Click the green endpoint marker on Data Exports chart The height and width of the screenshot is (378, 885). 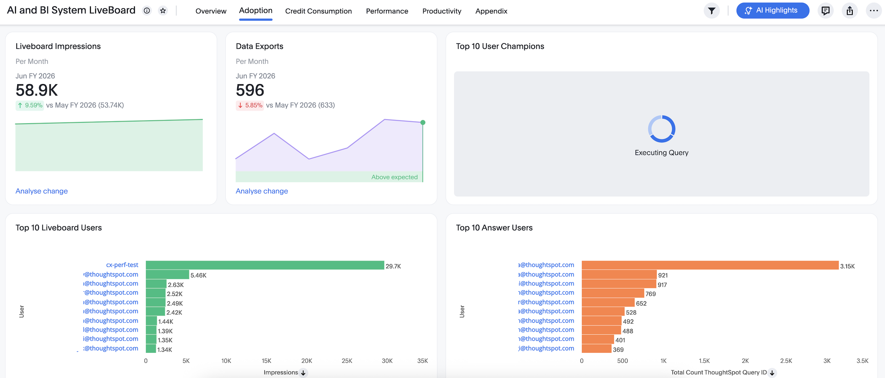tap(423, 122)
